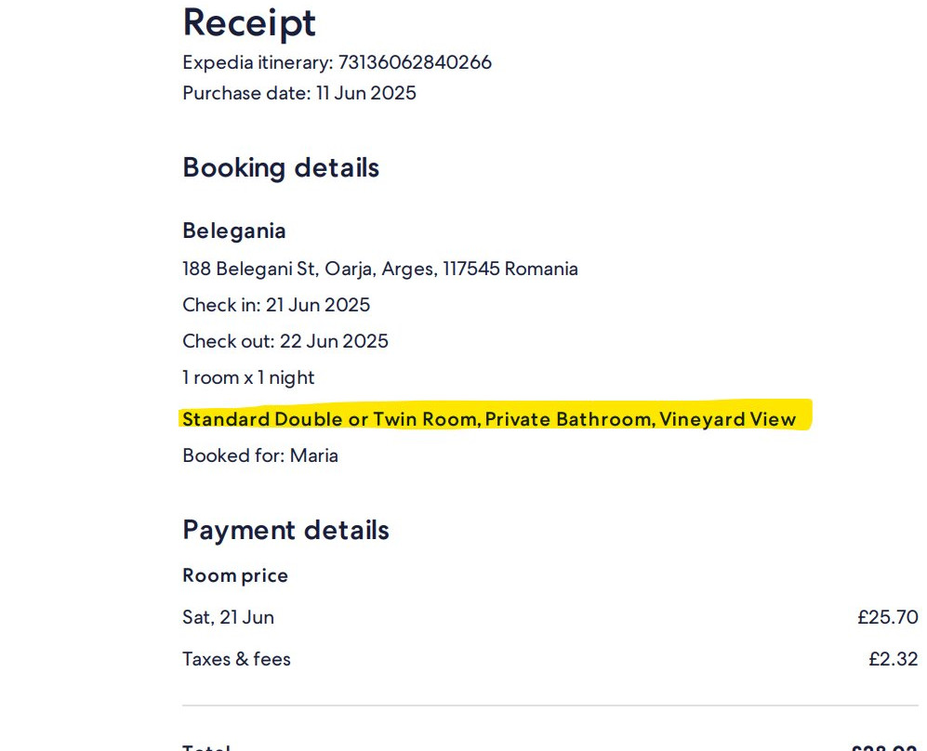Click the £2.32 taxes amount

click(x=893, y=659)
